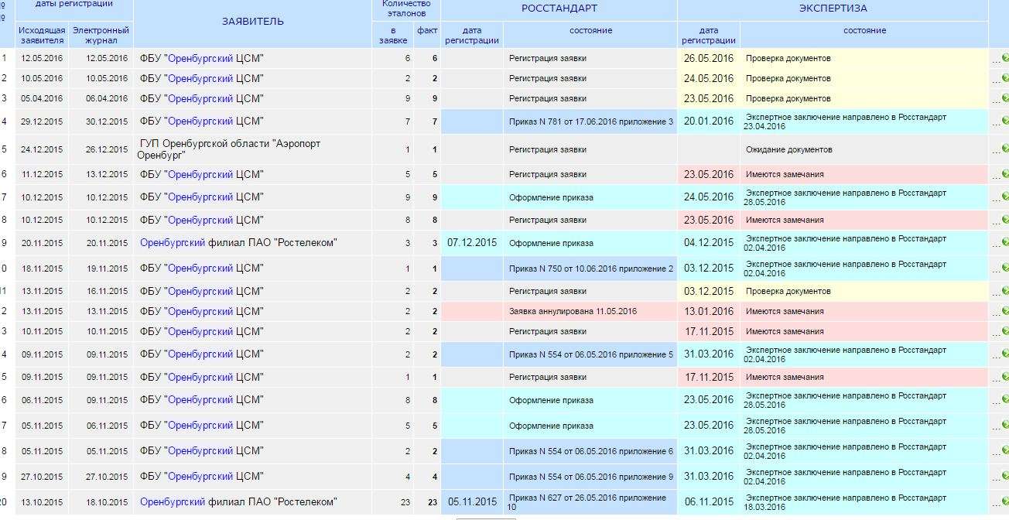Open green icon in the Приказ N 627 row
The height and width of the screenshot is (520, 1009).
point(1004,502)
